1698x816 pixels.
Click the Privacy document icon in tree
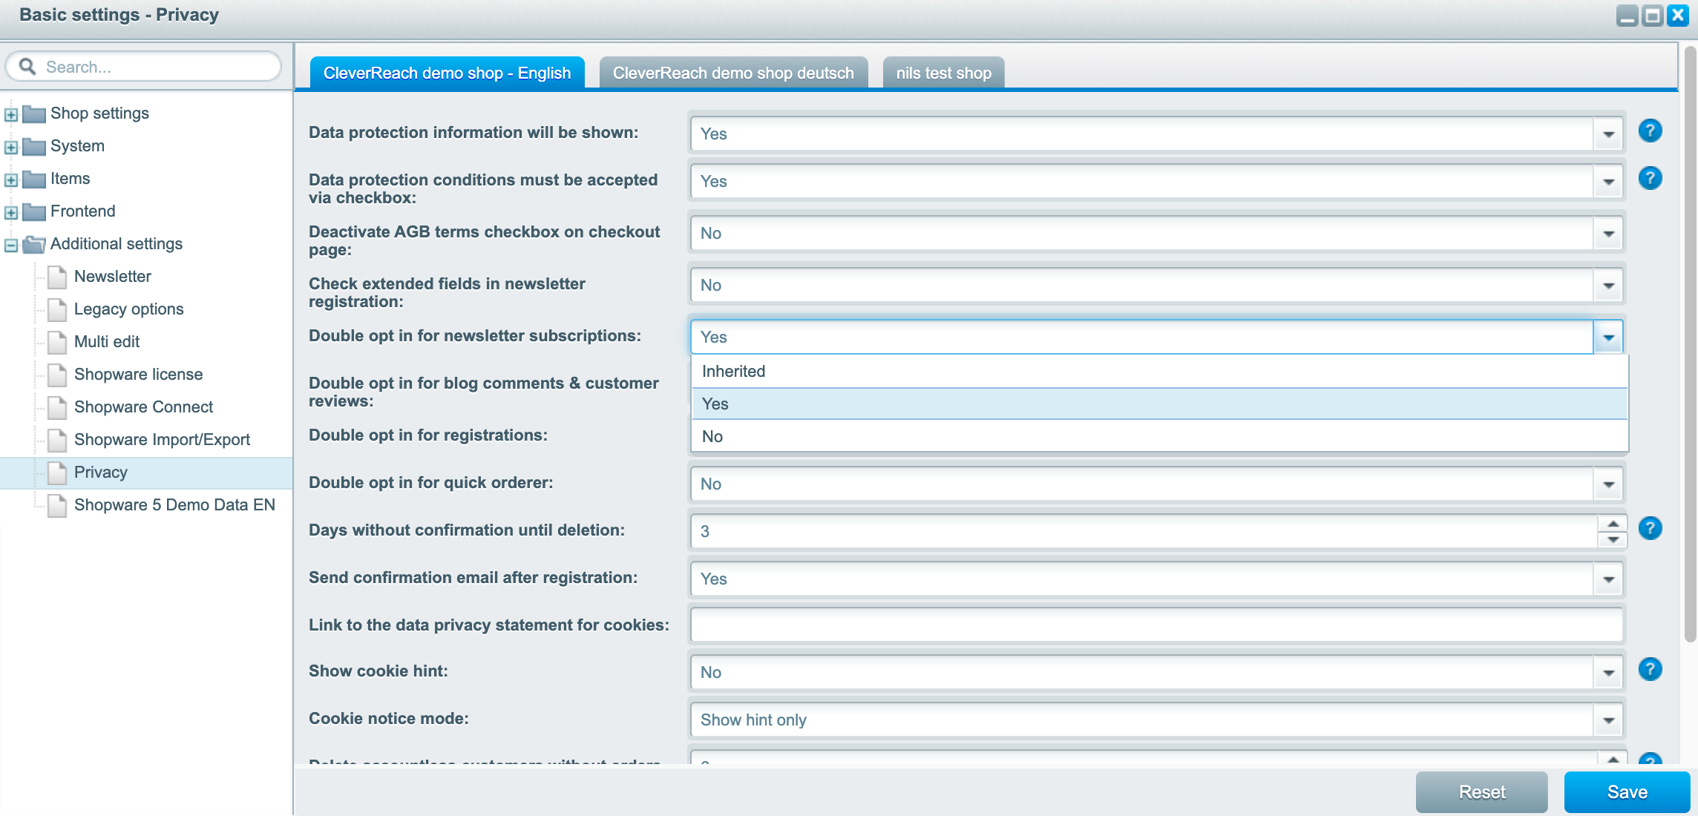57,473
